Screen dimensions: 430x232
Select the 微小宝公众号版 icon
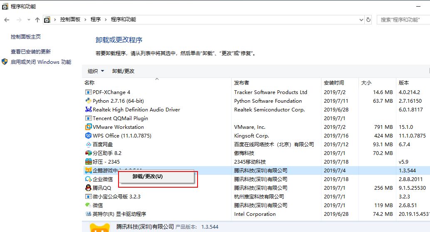pyautogui.click(x=88, y=196)
